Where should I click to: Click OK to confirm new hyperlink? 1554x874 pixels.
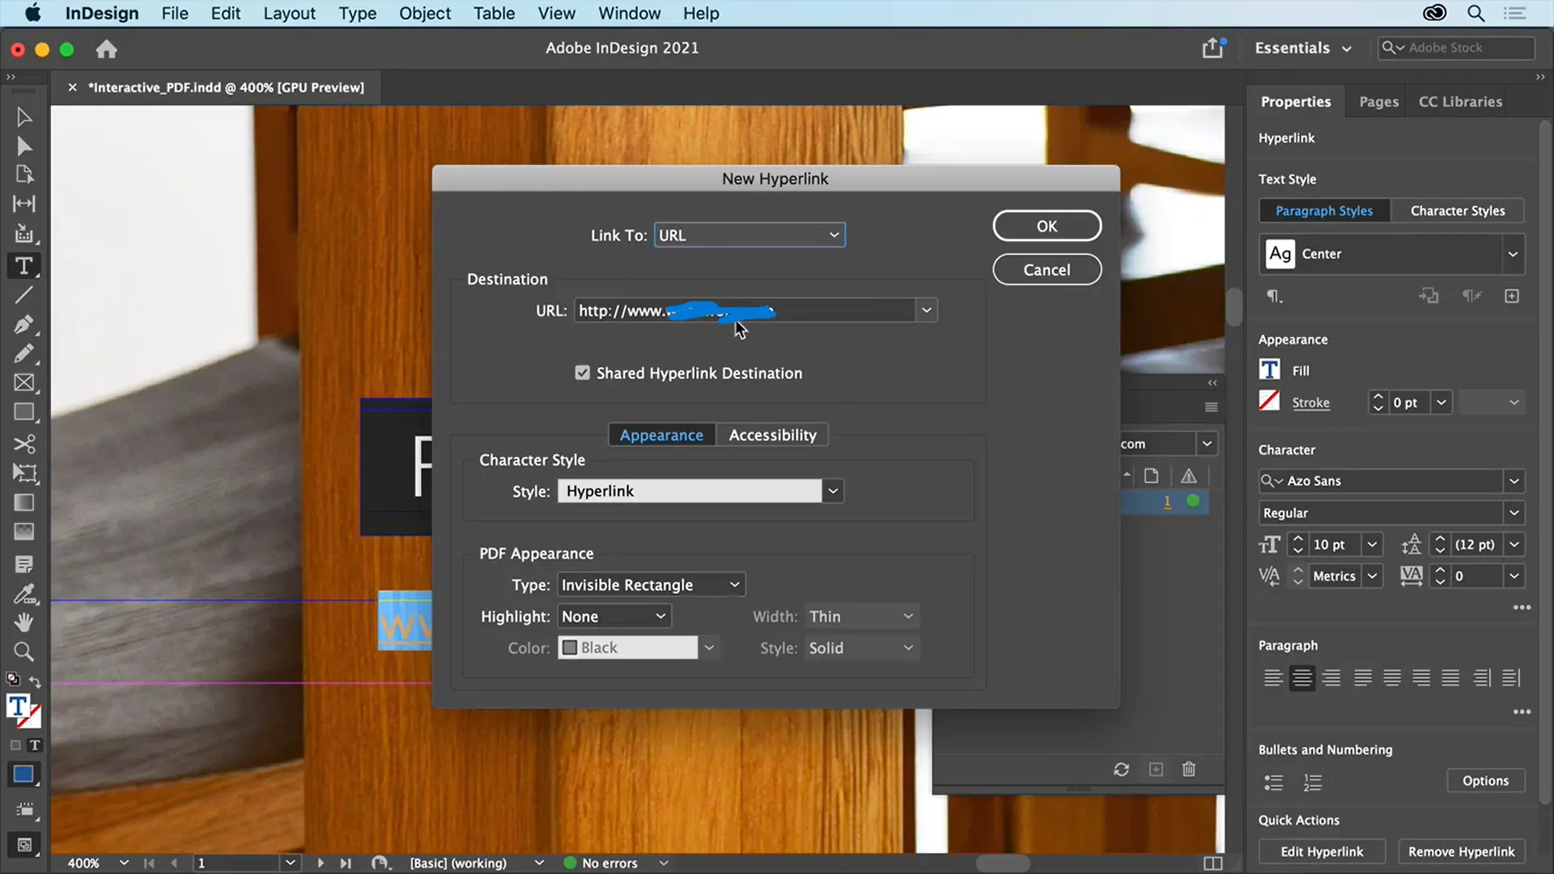pos(1047,225)
